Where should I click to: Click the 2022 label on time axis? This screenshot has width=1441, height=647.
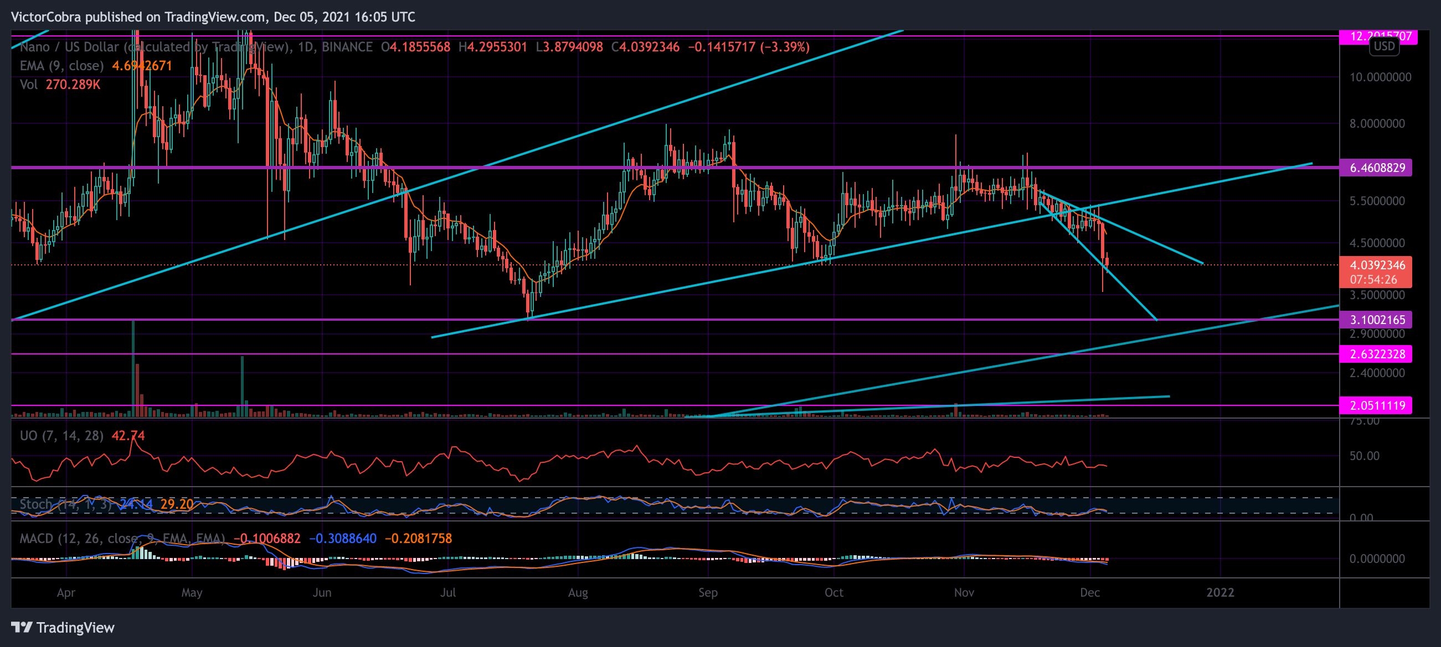(x=1220, y=592)
